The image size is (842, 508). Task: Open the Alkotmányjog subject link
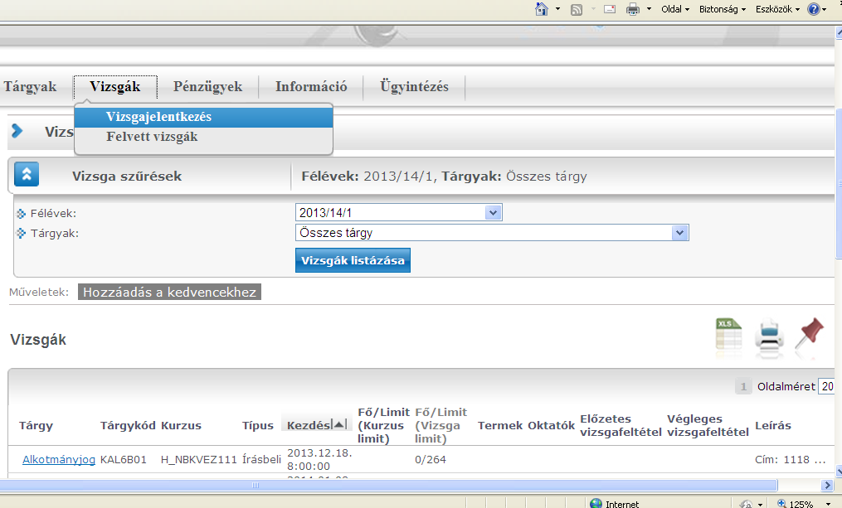(x=59, y=460)
